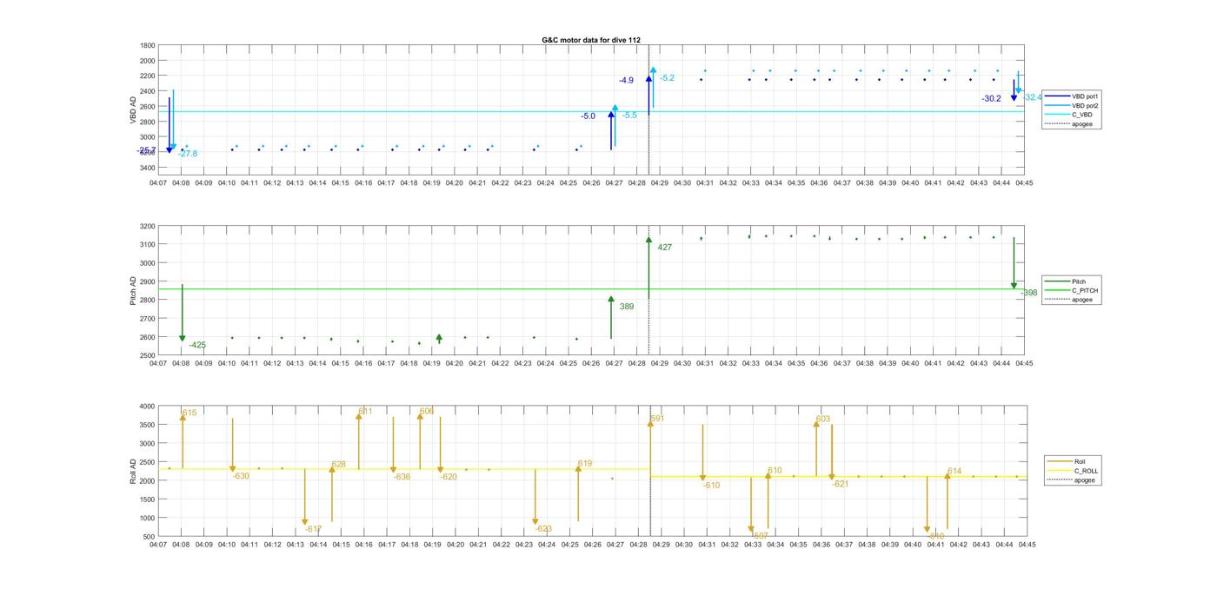Click the '-620' roll data label

tap(449, 477)
